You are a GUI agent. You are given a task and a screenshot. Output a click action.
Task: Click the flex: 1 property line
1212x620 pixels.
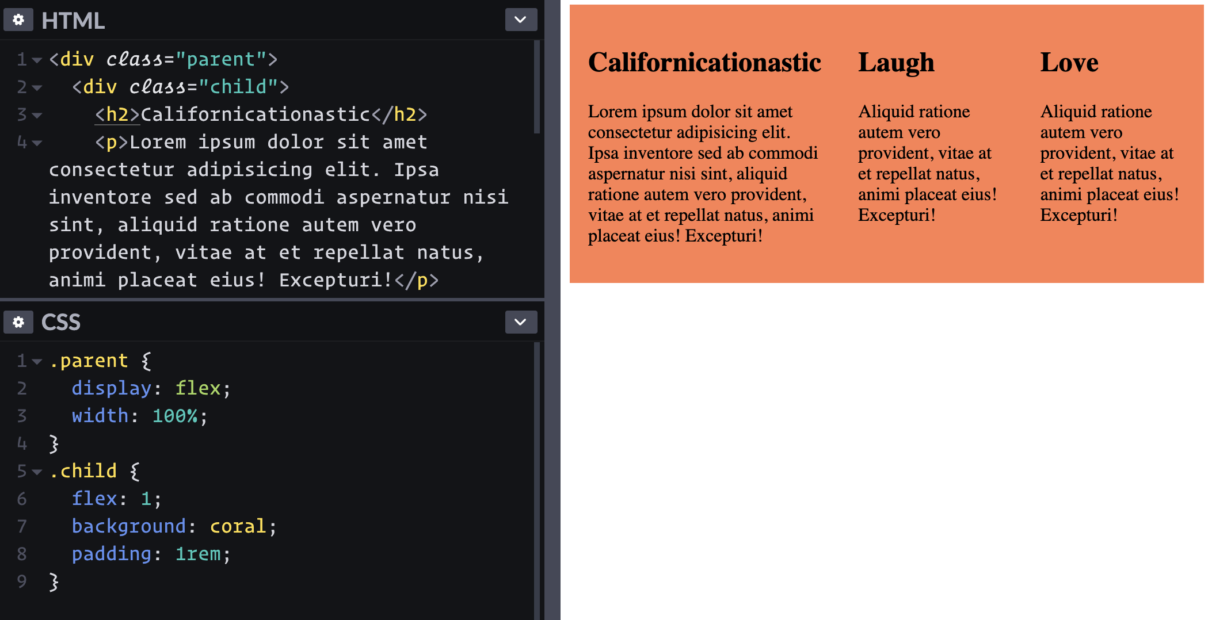(117, 499)
